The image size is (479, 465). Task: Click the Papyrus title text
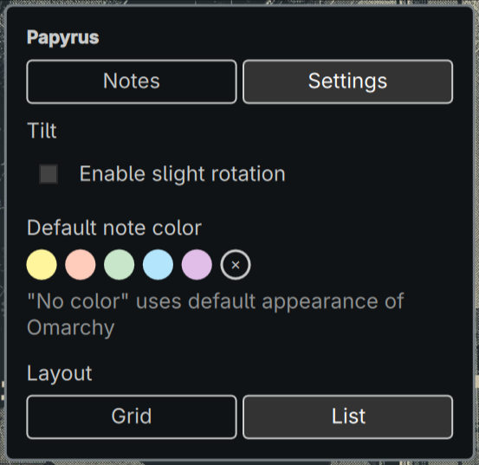63,38
